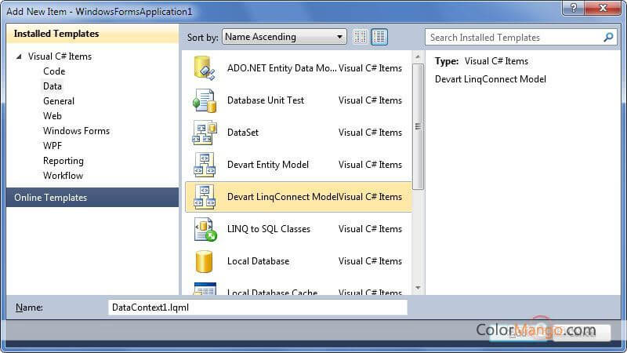The height and width of the screenshot is (353, 627).
Task: Collapse the Visual C# Items node
Action: [x=19, y=56]
